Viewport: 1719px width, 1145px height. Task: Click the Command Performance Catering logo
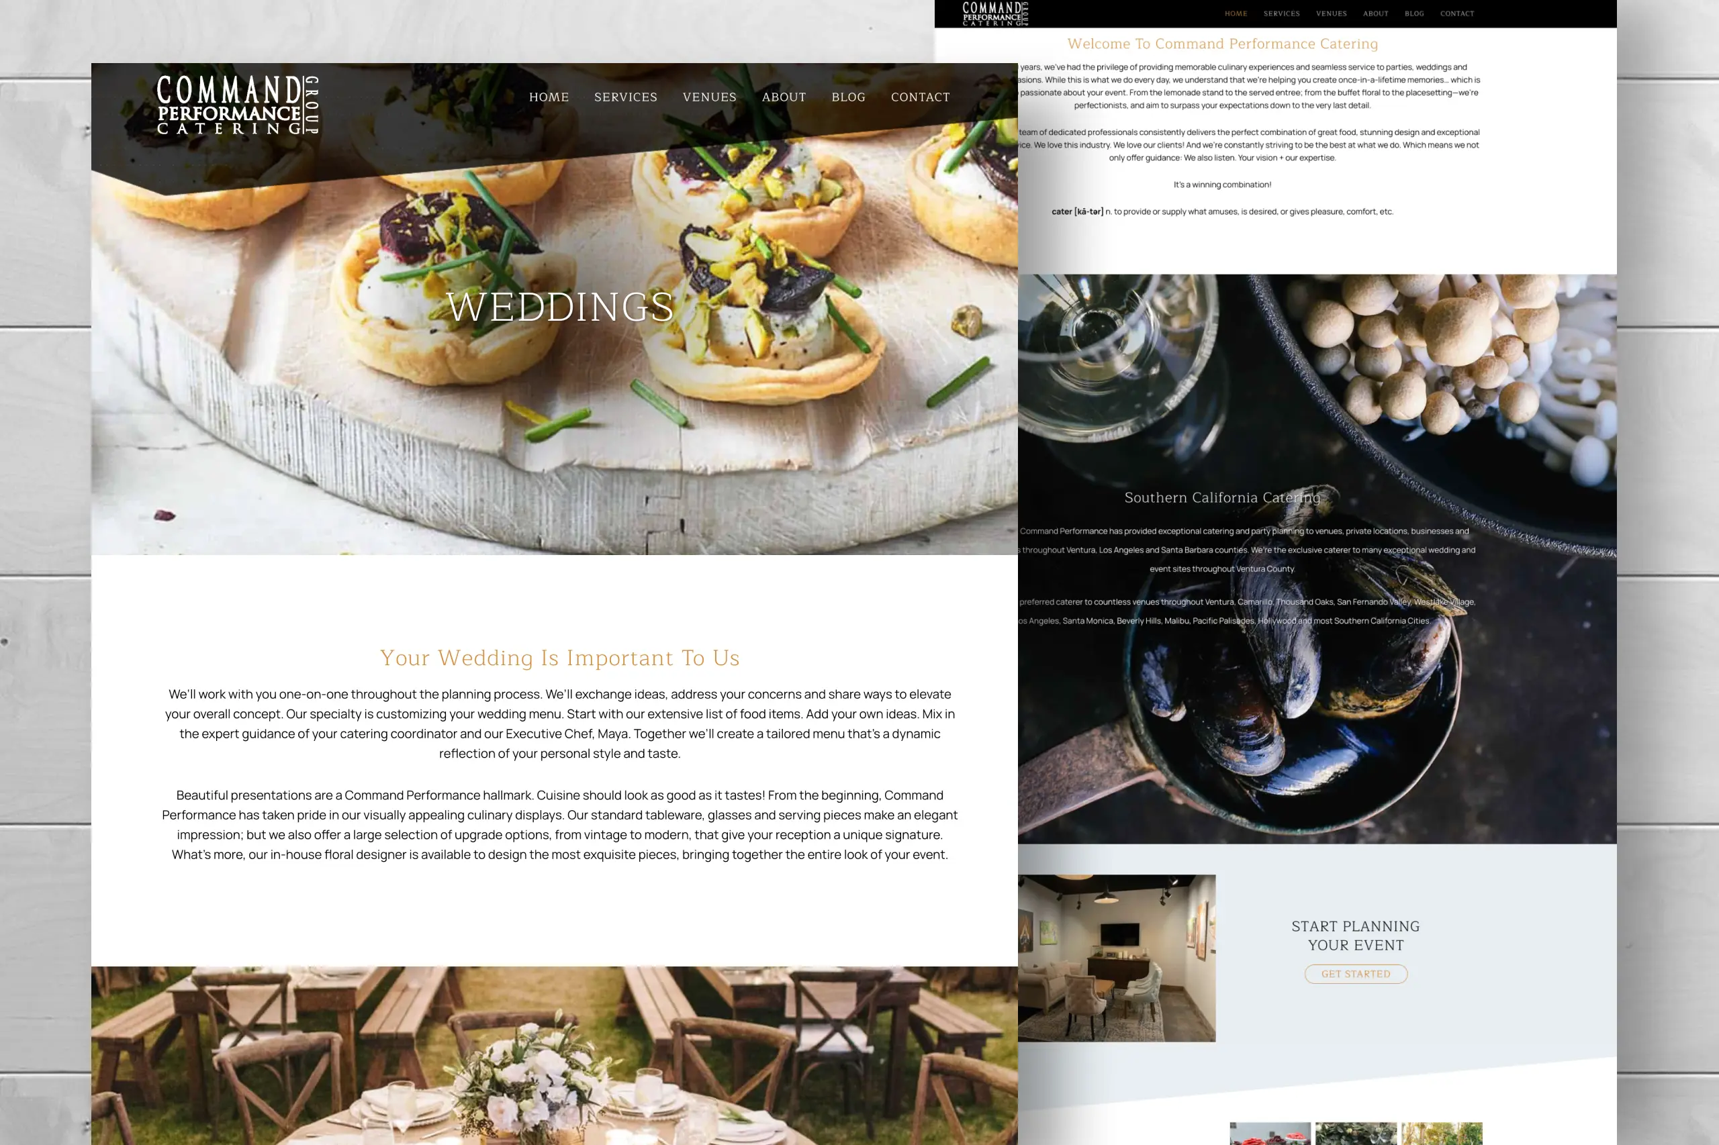[235, 107]
